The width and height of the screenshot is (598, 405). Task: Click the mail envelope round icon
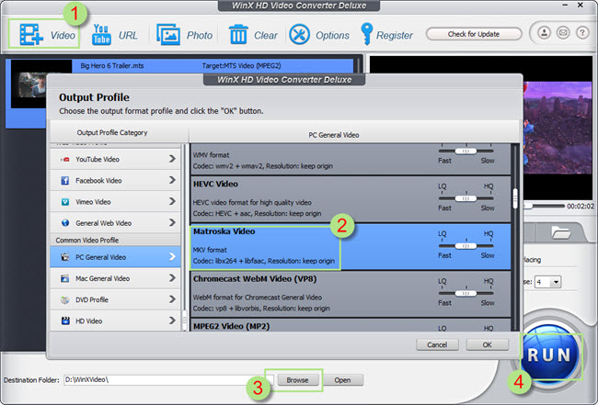[x=563, y=33]
